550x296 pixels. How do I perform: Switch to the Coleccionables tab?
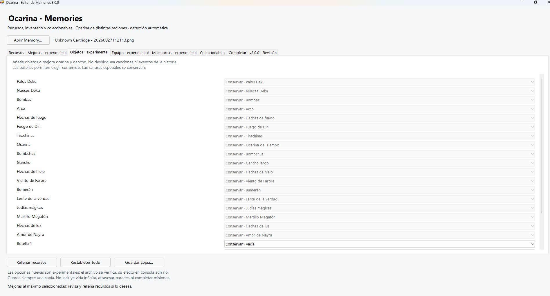click(x=212, y=53)
